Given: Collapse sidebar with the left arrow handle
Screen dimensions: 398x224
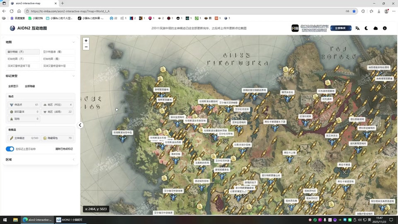Looking at the screenshot, I should (x=80, y=125).
